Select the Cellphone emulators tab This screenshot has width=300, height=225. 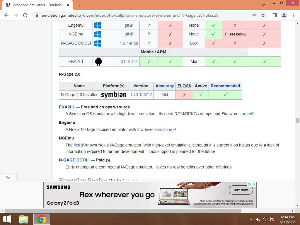pos(37,5)
